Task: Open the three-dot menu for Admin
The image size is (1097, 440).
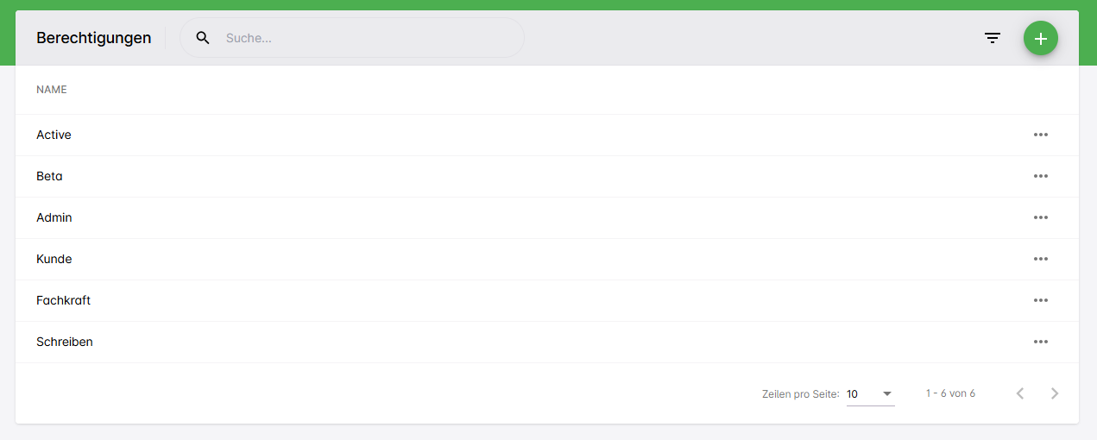Action: (1041, 217)
